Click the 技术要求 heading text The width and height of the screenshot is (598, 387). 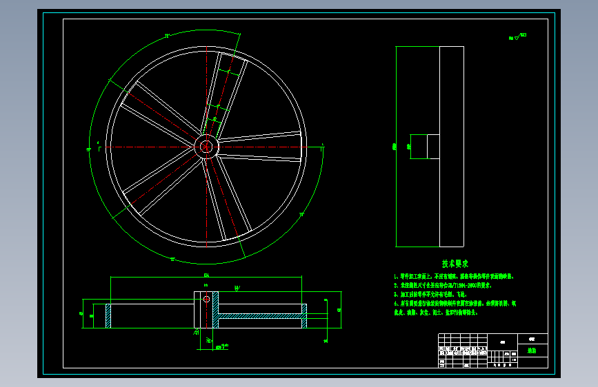tap(455, 264)
